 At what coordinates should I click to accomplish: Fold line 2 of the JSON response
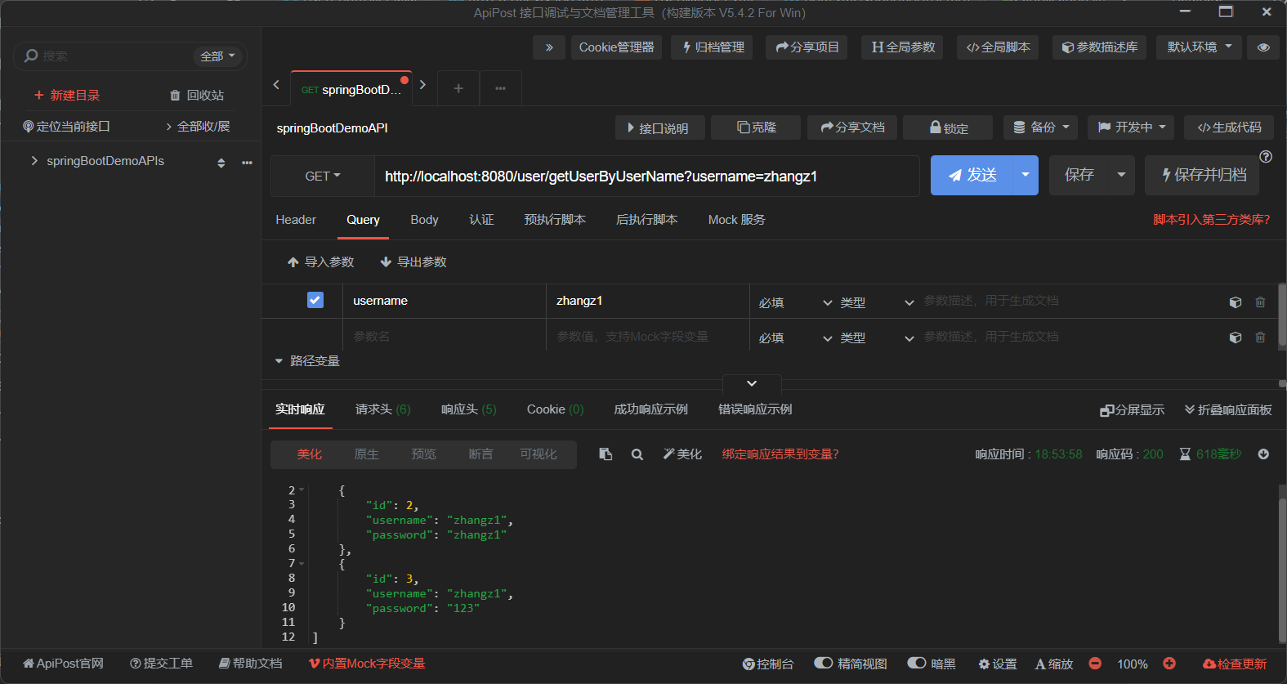pyautogui.click(x=302, y=490)
